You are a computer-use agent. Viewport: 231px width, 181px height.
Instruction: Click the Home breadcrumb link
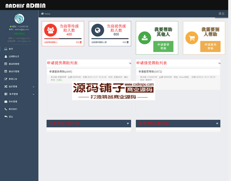tap(47, 14)
